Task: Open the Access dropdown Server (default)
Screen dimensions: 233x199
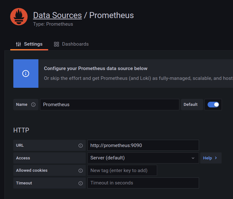Action: pyautogui.click(x=143, y=158)
